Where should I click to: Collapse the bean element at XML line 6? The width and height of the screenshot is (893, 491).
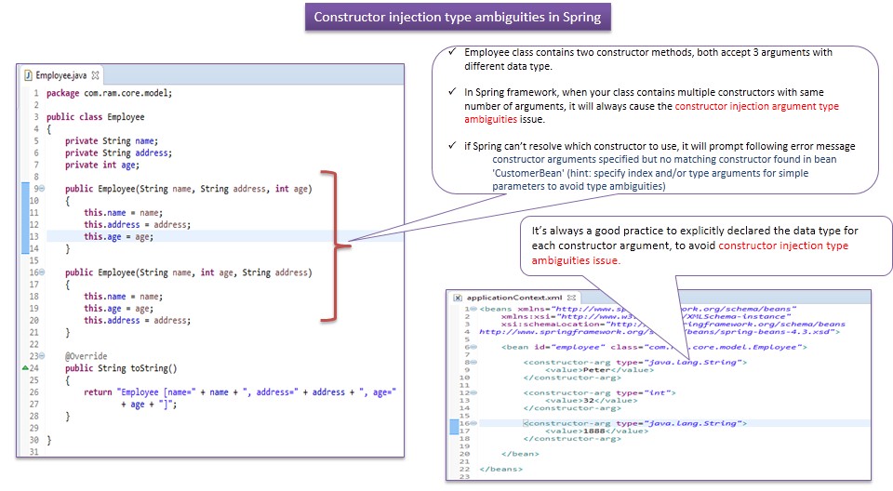[x=473, y=347]
